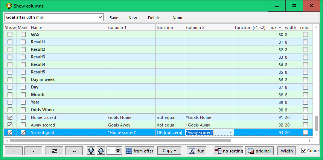Image resolution: width=323 pixels, height=160 pixels.
Task: Sort by clicking the idx column header
Action: click(276, 27)
